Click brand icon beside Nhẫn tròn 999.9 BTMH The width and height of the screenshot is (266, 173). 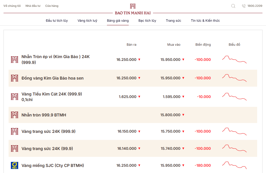15,115
